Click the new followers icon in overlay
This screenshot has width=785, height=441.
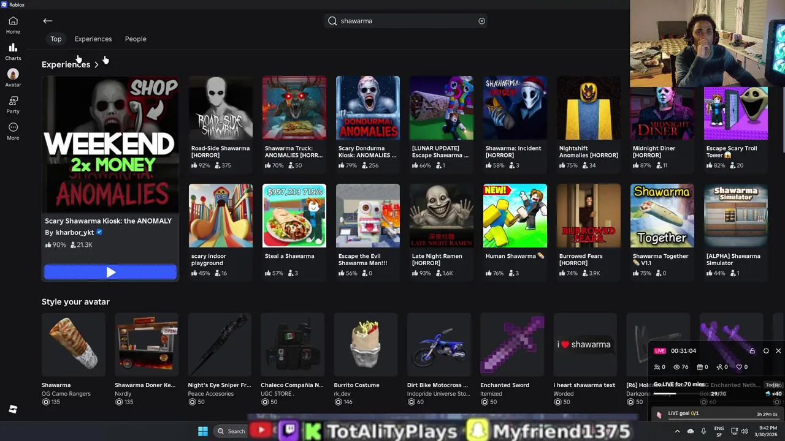tap(720, 367)
